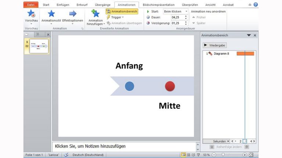The width and height of the screenshot is (282, 158).
Task: Switch to the outline tab in slide panel
Action: click(37, 34)
